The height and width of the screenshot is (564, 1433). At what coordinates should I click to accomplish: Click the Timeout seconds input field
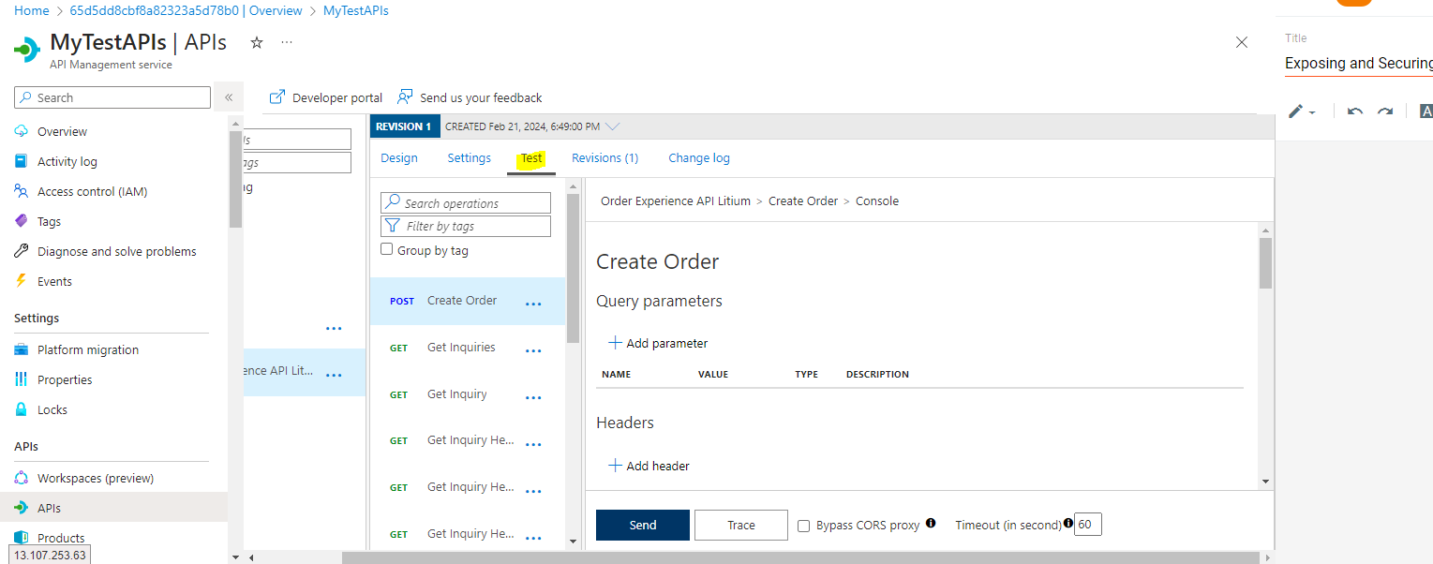coord(1088,525)
